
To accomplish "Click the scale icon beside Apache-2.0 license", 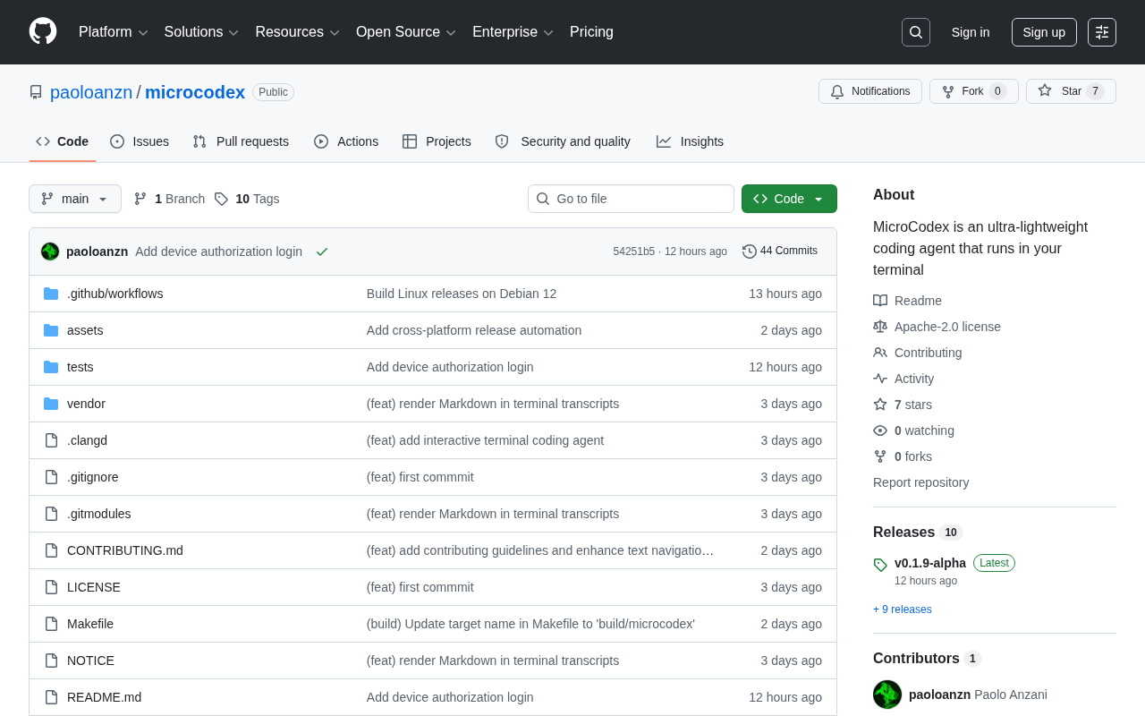I will click(880, 327).
